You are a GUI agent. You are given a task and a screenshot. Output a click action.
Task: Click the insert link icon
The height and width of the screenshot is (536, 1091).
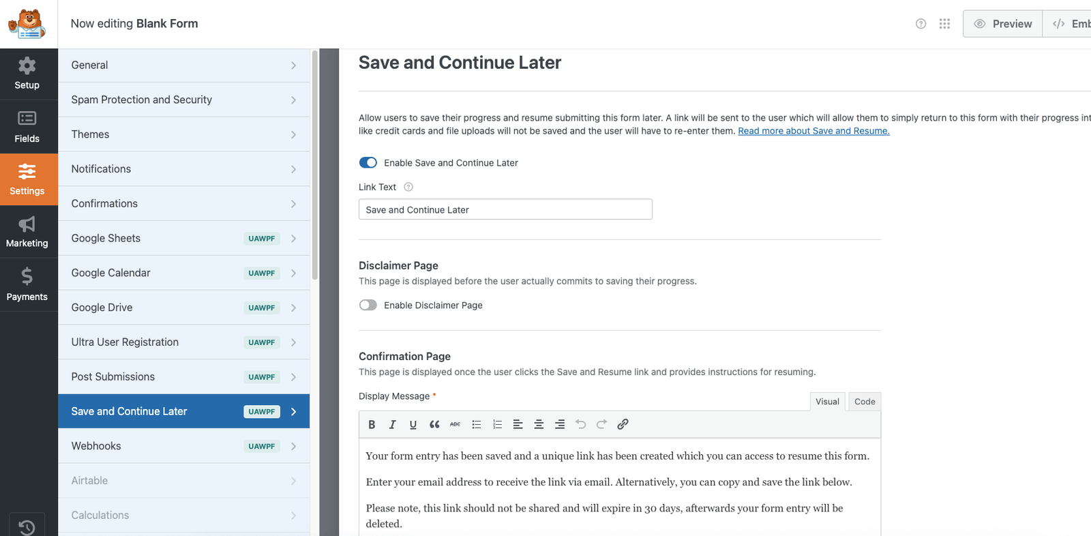click(623, 424)
